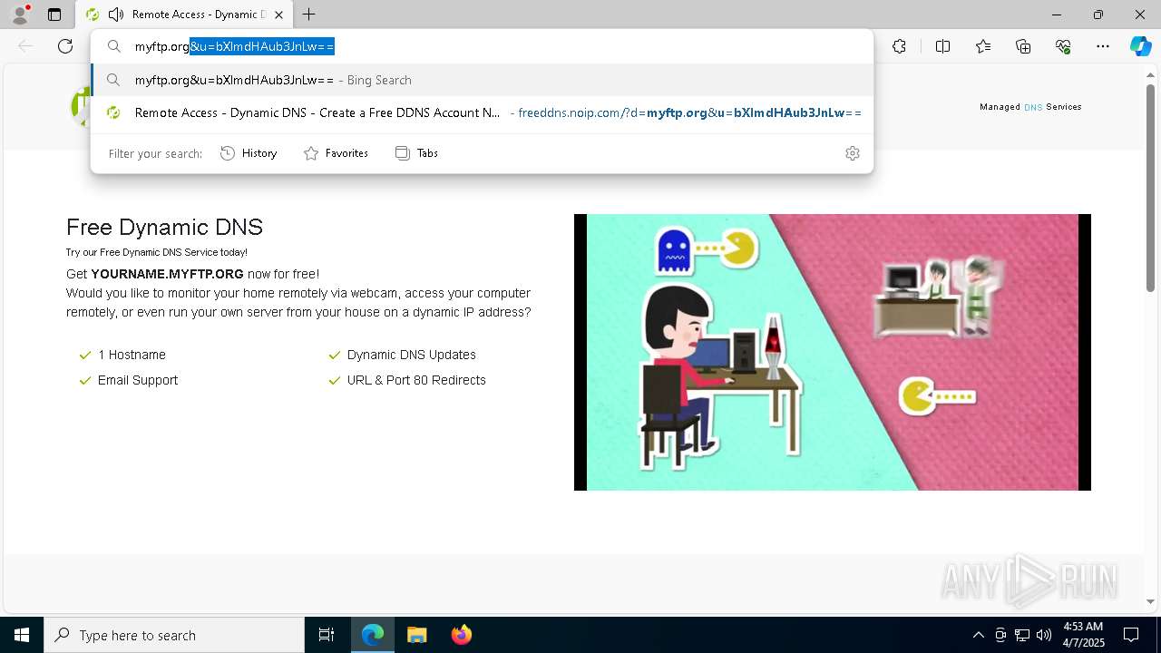Click the page vertical scrollbar thumb
Screen dimensions: 1161x653
1150,188
